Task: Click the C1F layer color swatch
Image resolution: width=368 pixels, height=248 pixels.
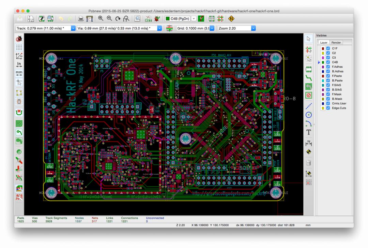Action: [323, 48]
